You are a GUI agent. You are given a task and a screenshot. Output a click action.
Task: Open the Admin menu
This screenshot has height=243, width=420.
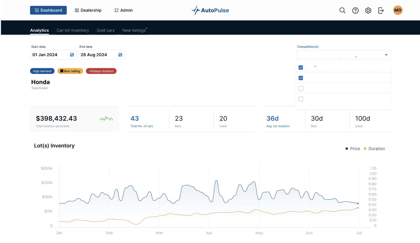123,10
